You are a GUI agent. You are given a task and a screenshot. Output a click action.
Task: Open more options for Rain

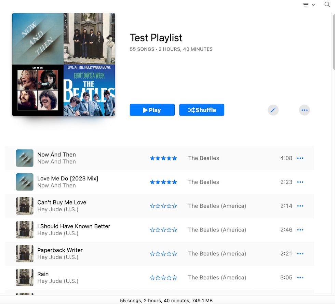point(300,278)
